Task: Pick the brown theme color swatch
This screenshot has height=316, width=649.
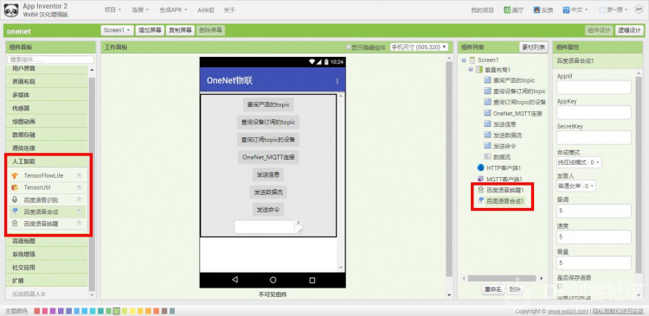Action: click(164, 311)
